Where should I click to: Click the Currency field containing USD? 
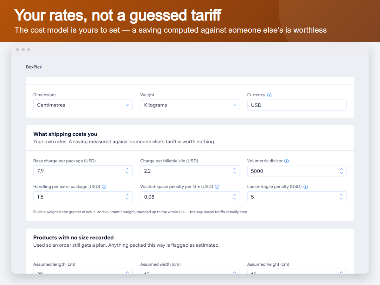pos(297,105)
